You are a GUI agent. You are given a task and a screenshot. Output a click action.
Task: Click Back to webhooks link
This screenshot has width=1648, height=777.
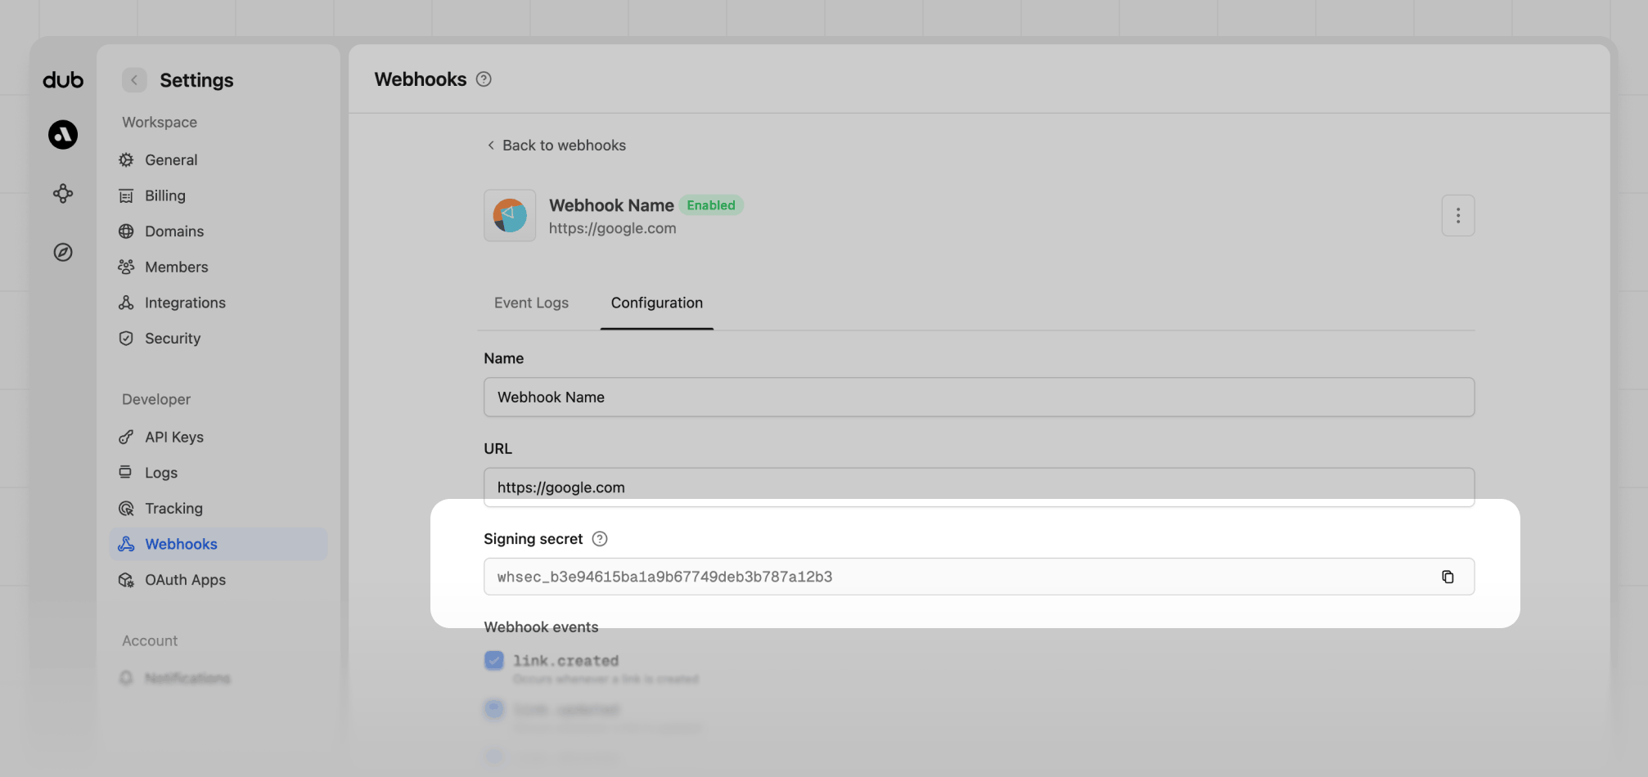click(x=556, y=145)
